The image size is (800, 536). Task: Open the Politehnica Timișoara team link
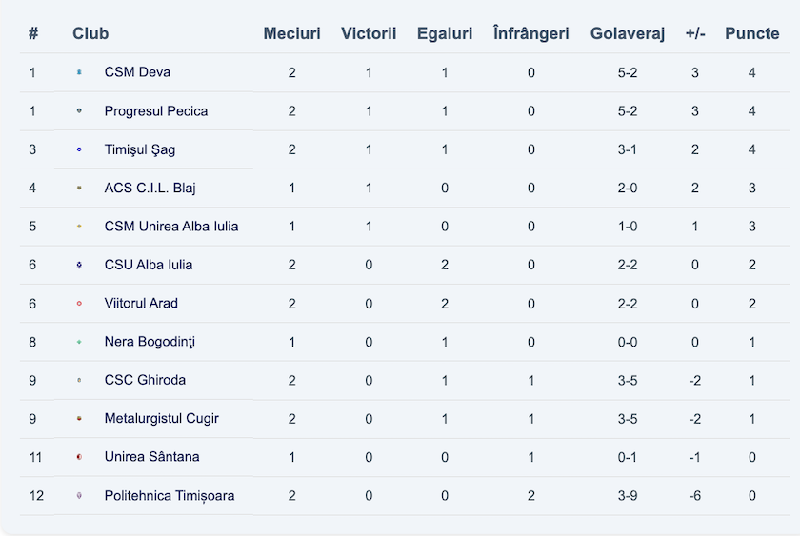(x=170, y=496)
